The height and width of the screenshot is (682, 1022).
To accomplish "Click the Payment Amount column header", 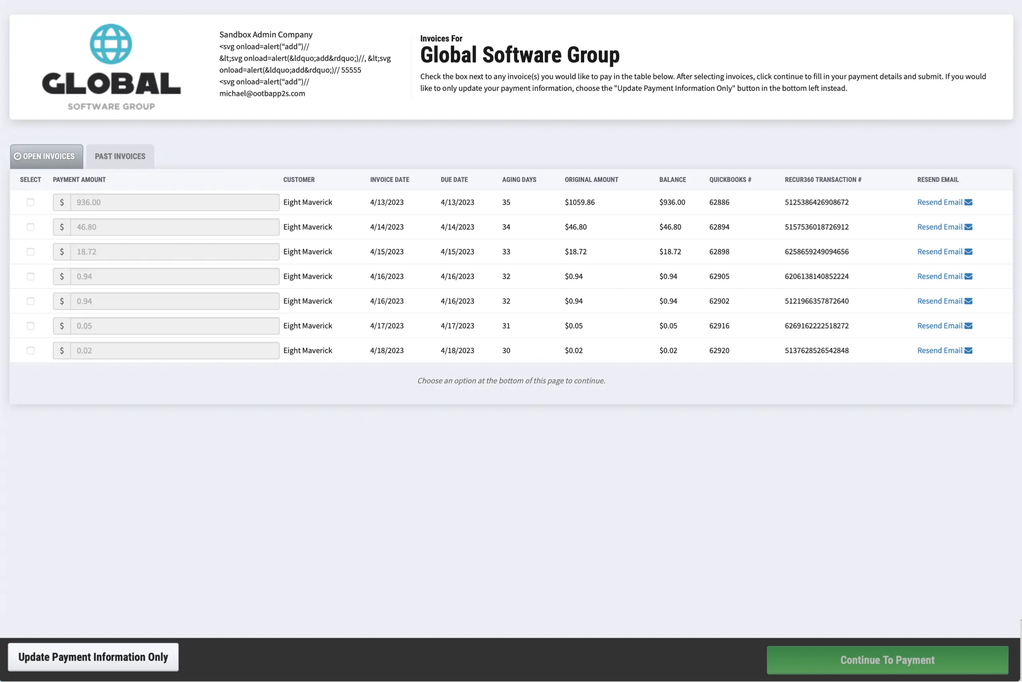I will tap(79, 180).
